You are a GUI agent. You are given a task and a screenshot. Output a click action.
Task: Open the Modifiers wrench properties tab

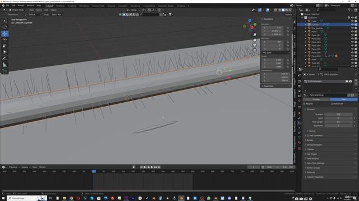299,118
